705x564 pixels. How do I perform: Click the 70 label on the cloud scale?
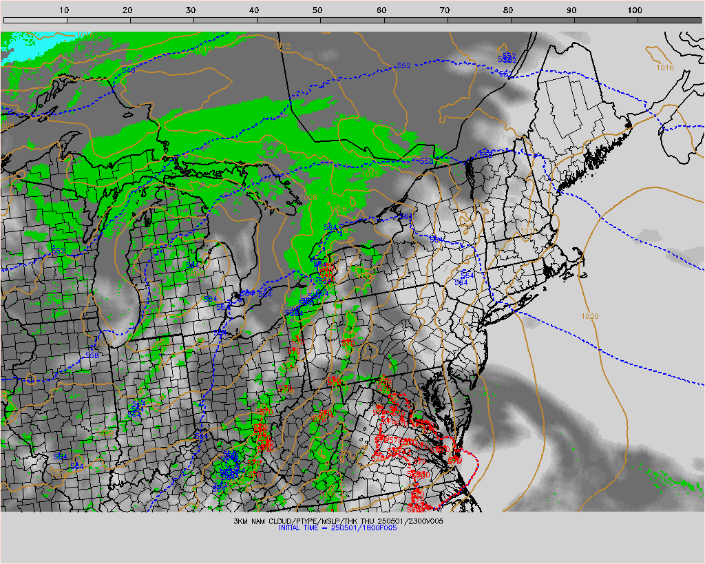[x=445, y=10]
